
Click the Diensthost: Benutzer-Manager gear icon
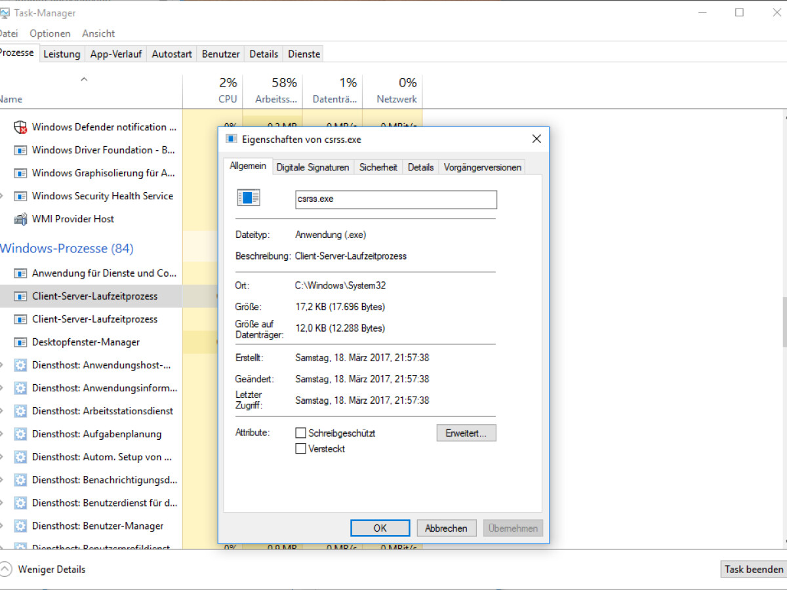point(20,526)
